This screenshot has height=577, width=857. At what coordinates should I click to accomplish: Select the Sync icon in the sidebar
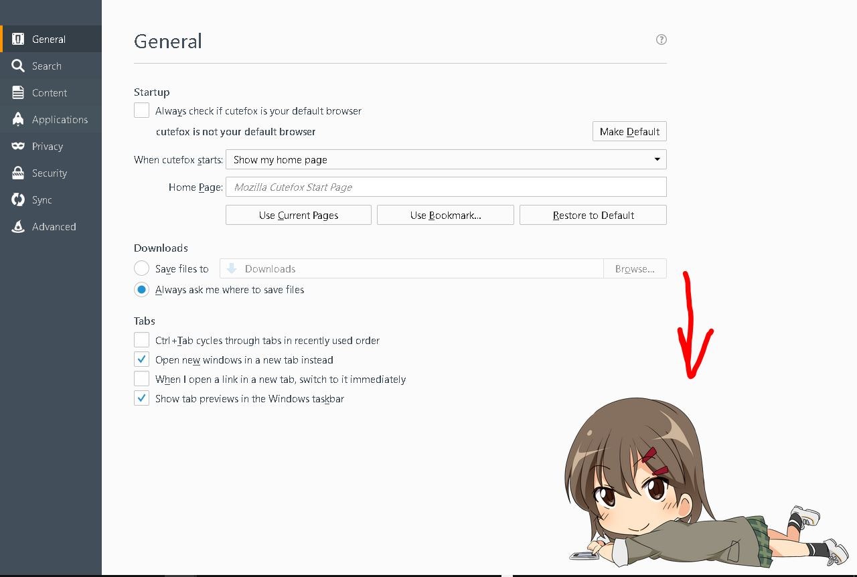tap(17, 199)
